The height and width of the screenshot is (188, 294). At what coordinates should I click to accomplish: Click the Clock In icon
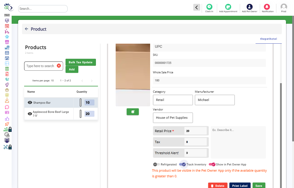point(209,7)
